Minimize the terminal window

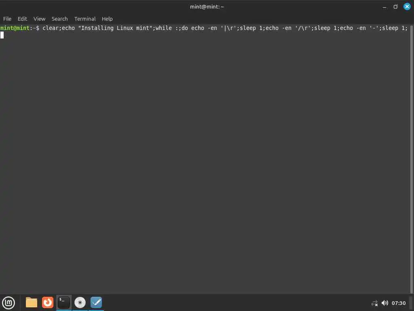[384, 7]
